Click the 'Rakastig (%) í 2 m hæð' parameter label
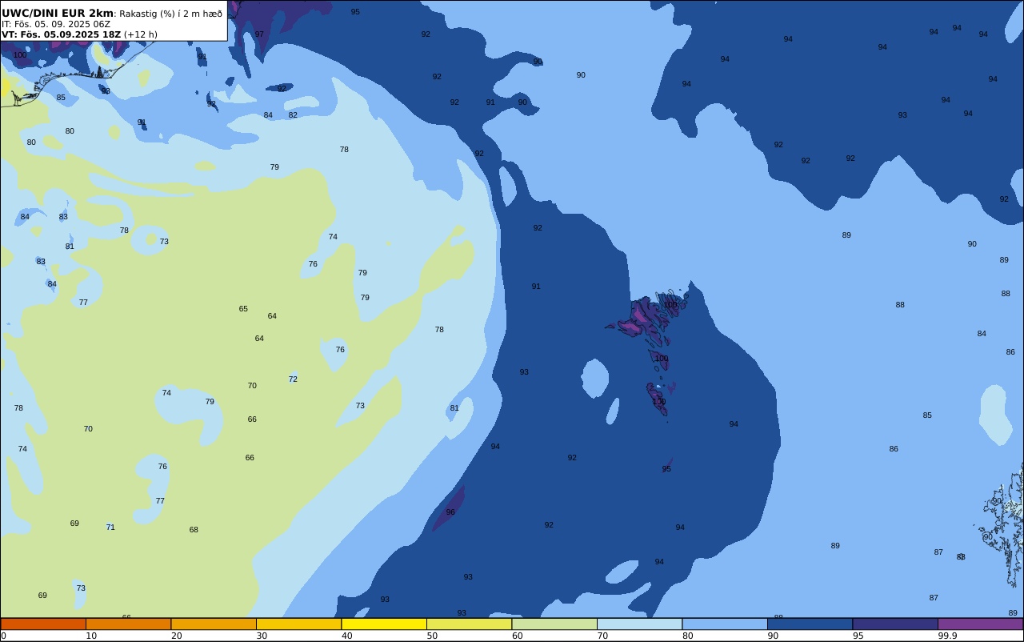The image size is (1024, 642). pyautogui.click(x=171, y=14)
